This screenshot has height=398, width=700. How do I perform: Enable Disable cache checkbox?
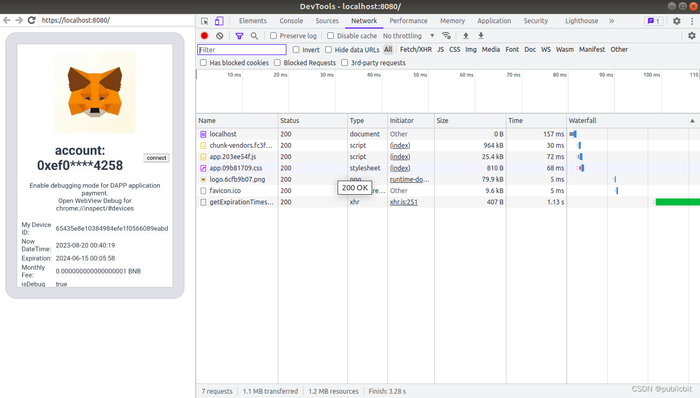(x=331, y=36)
